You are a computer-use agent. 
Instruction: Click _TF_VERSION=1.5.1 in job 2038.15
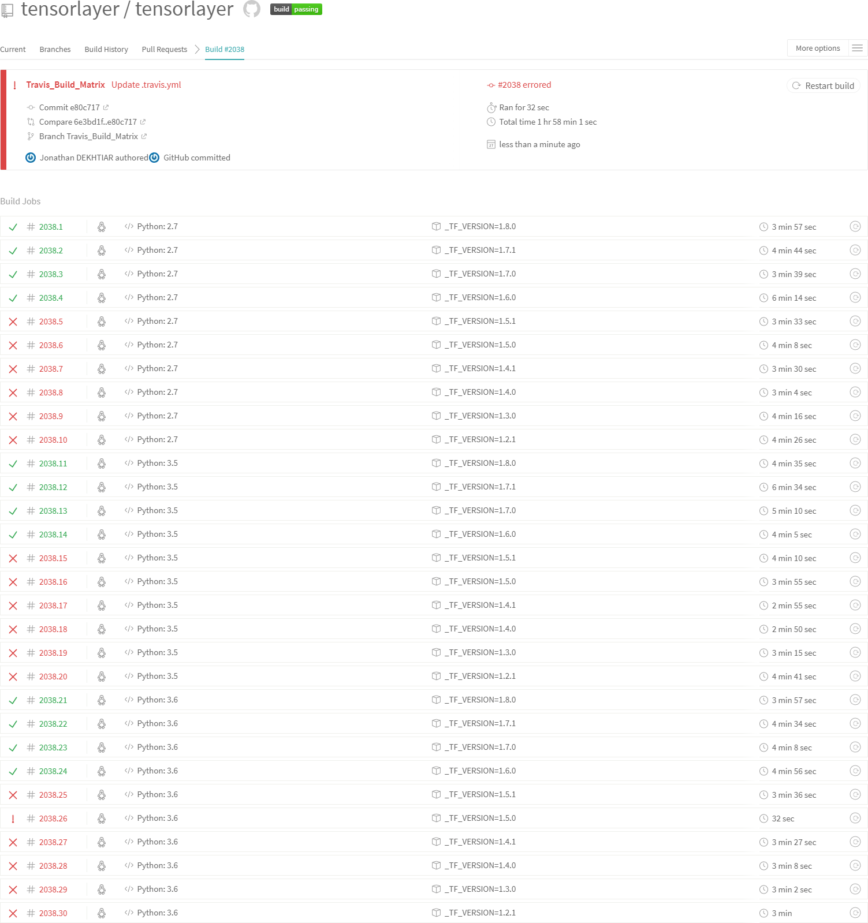tap(480, 558)
